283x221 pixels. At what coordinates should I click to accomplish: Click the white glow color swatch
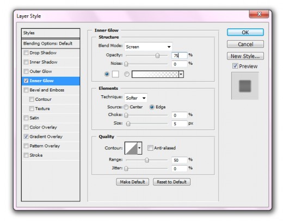pyautogui.click(x=115, y=74)
